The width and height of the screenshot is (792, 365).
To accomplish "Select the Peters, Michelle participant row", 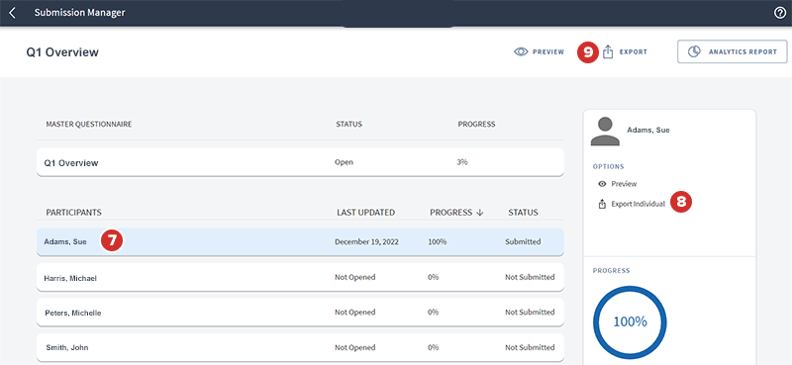I will [300, 313].
